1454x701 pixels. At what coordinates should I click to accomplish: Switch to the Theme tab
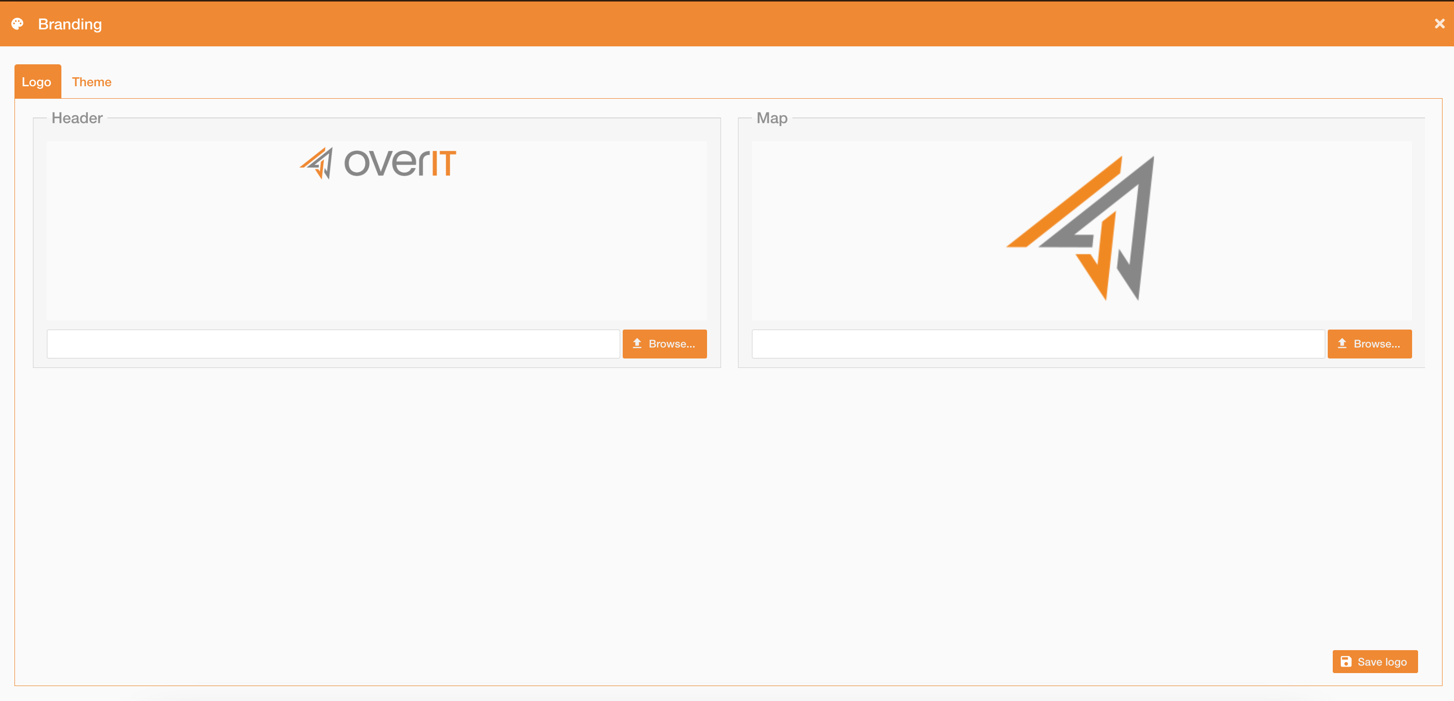point(91,82)
